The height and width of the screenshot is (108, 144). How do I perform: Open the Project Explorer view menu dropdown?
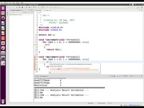[x=32, y=13]
